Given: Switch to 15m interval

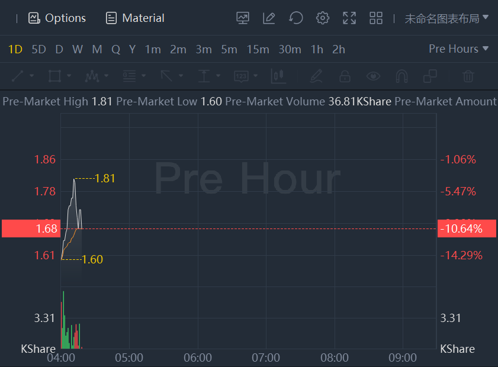Looking at the screenshot, I should tap(258, 49).
